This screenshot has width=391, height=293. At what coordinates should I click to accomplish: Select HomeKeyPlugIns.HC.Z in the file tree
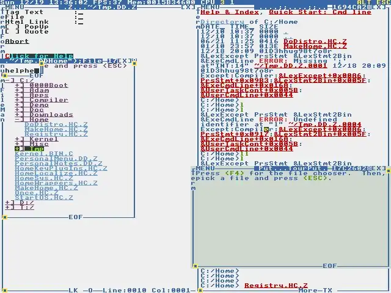click(x=61, y=168)
